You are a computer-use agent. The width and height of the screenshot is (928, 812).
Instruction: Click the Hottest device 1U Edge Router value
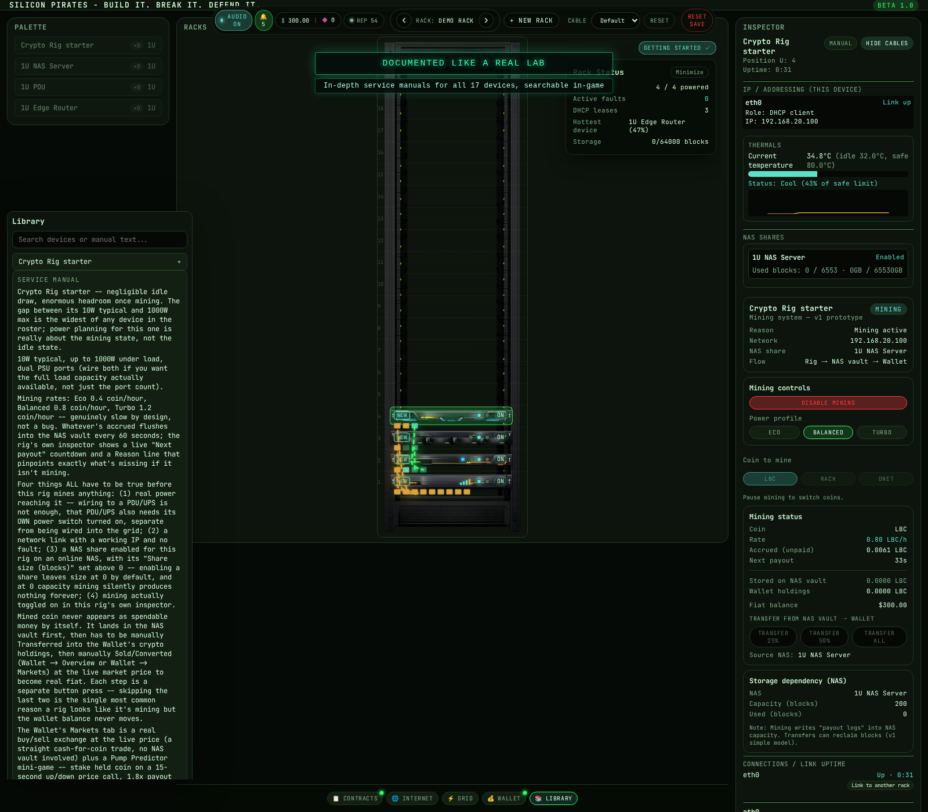click(657, 126)
